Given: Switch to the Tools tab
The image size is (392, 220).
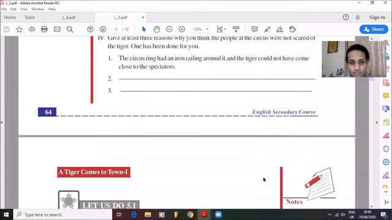Looking at the screenshot, I should [29, 18].
